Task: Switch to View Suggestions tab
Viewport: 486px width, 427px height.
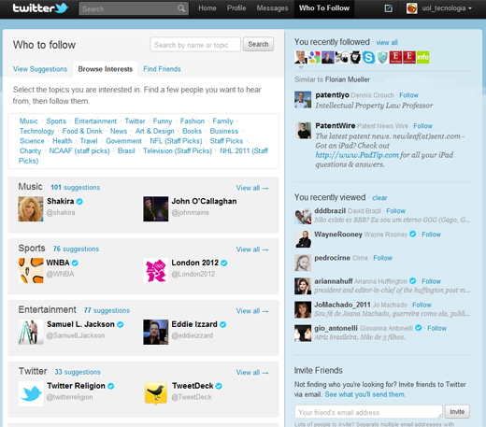Action: [40, 69]
